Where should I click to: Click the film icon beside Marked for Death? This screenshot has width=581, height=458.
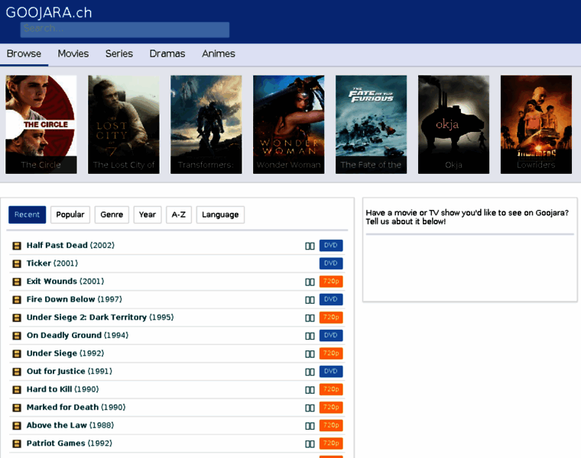click(x=17, y=408)
